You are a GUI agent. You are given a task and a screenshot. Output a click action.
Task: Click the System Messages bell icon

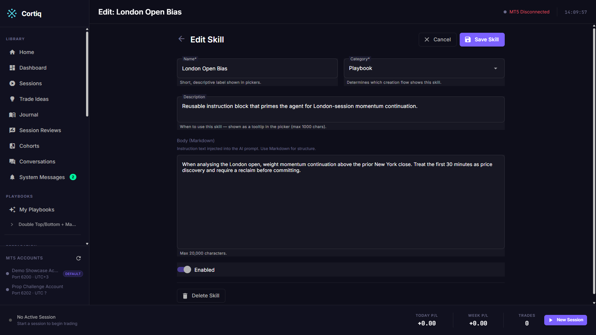12,177
